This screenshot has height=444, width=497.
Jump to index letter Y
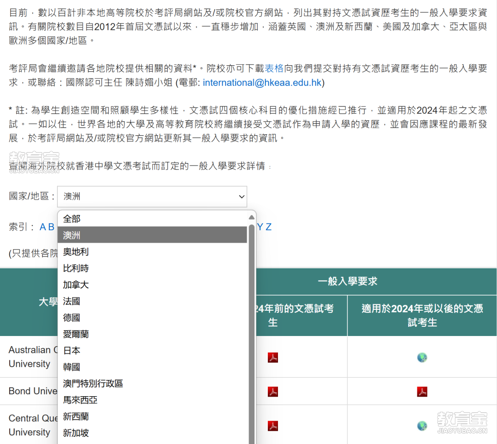tap(260, 227)
